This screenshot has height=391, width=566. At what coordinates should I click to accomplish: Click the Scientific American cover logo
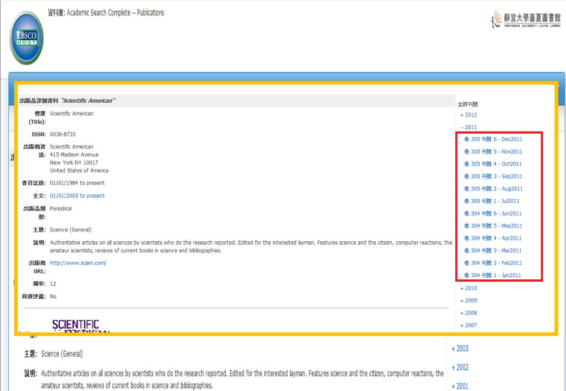[x=80, y=326]
